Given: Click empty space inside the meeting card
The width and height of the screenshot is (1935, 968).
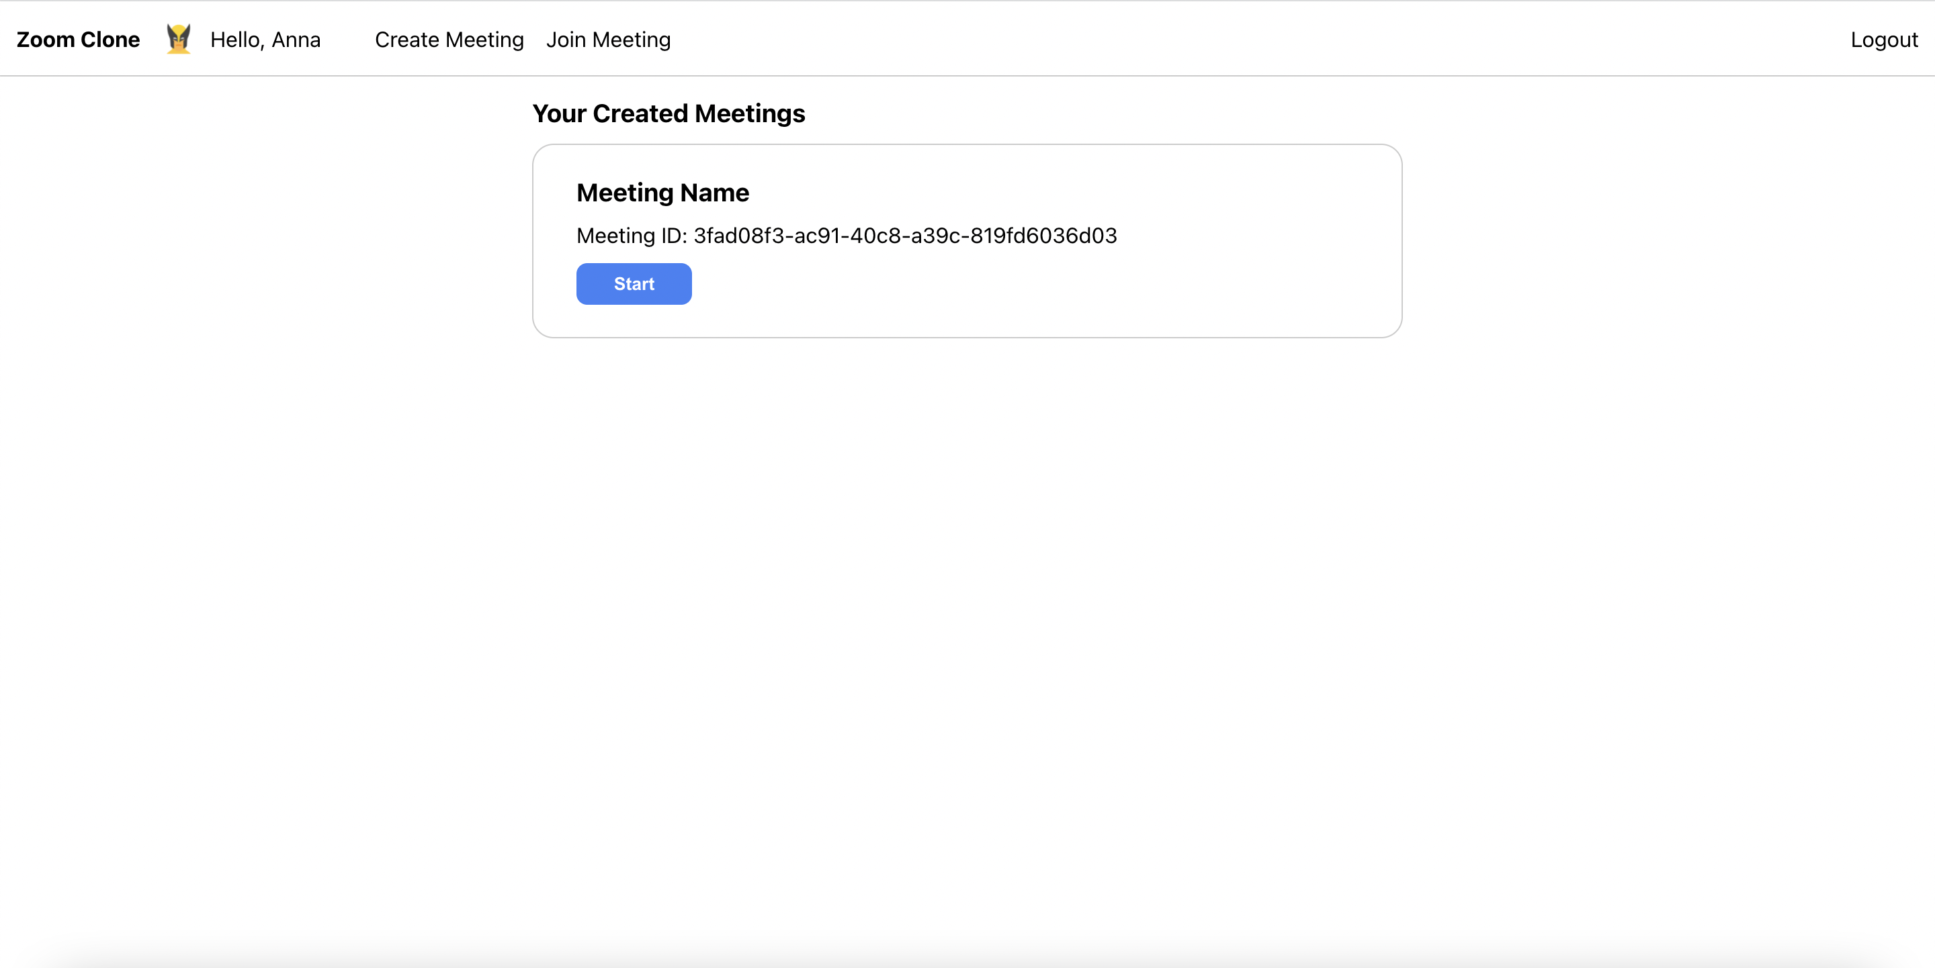Looking at the screenshot, I should (x=1127, y=285).
